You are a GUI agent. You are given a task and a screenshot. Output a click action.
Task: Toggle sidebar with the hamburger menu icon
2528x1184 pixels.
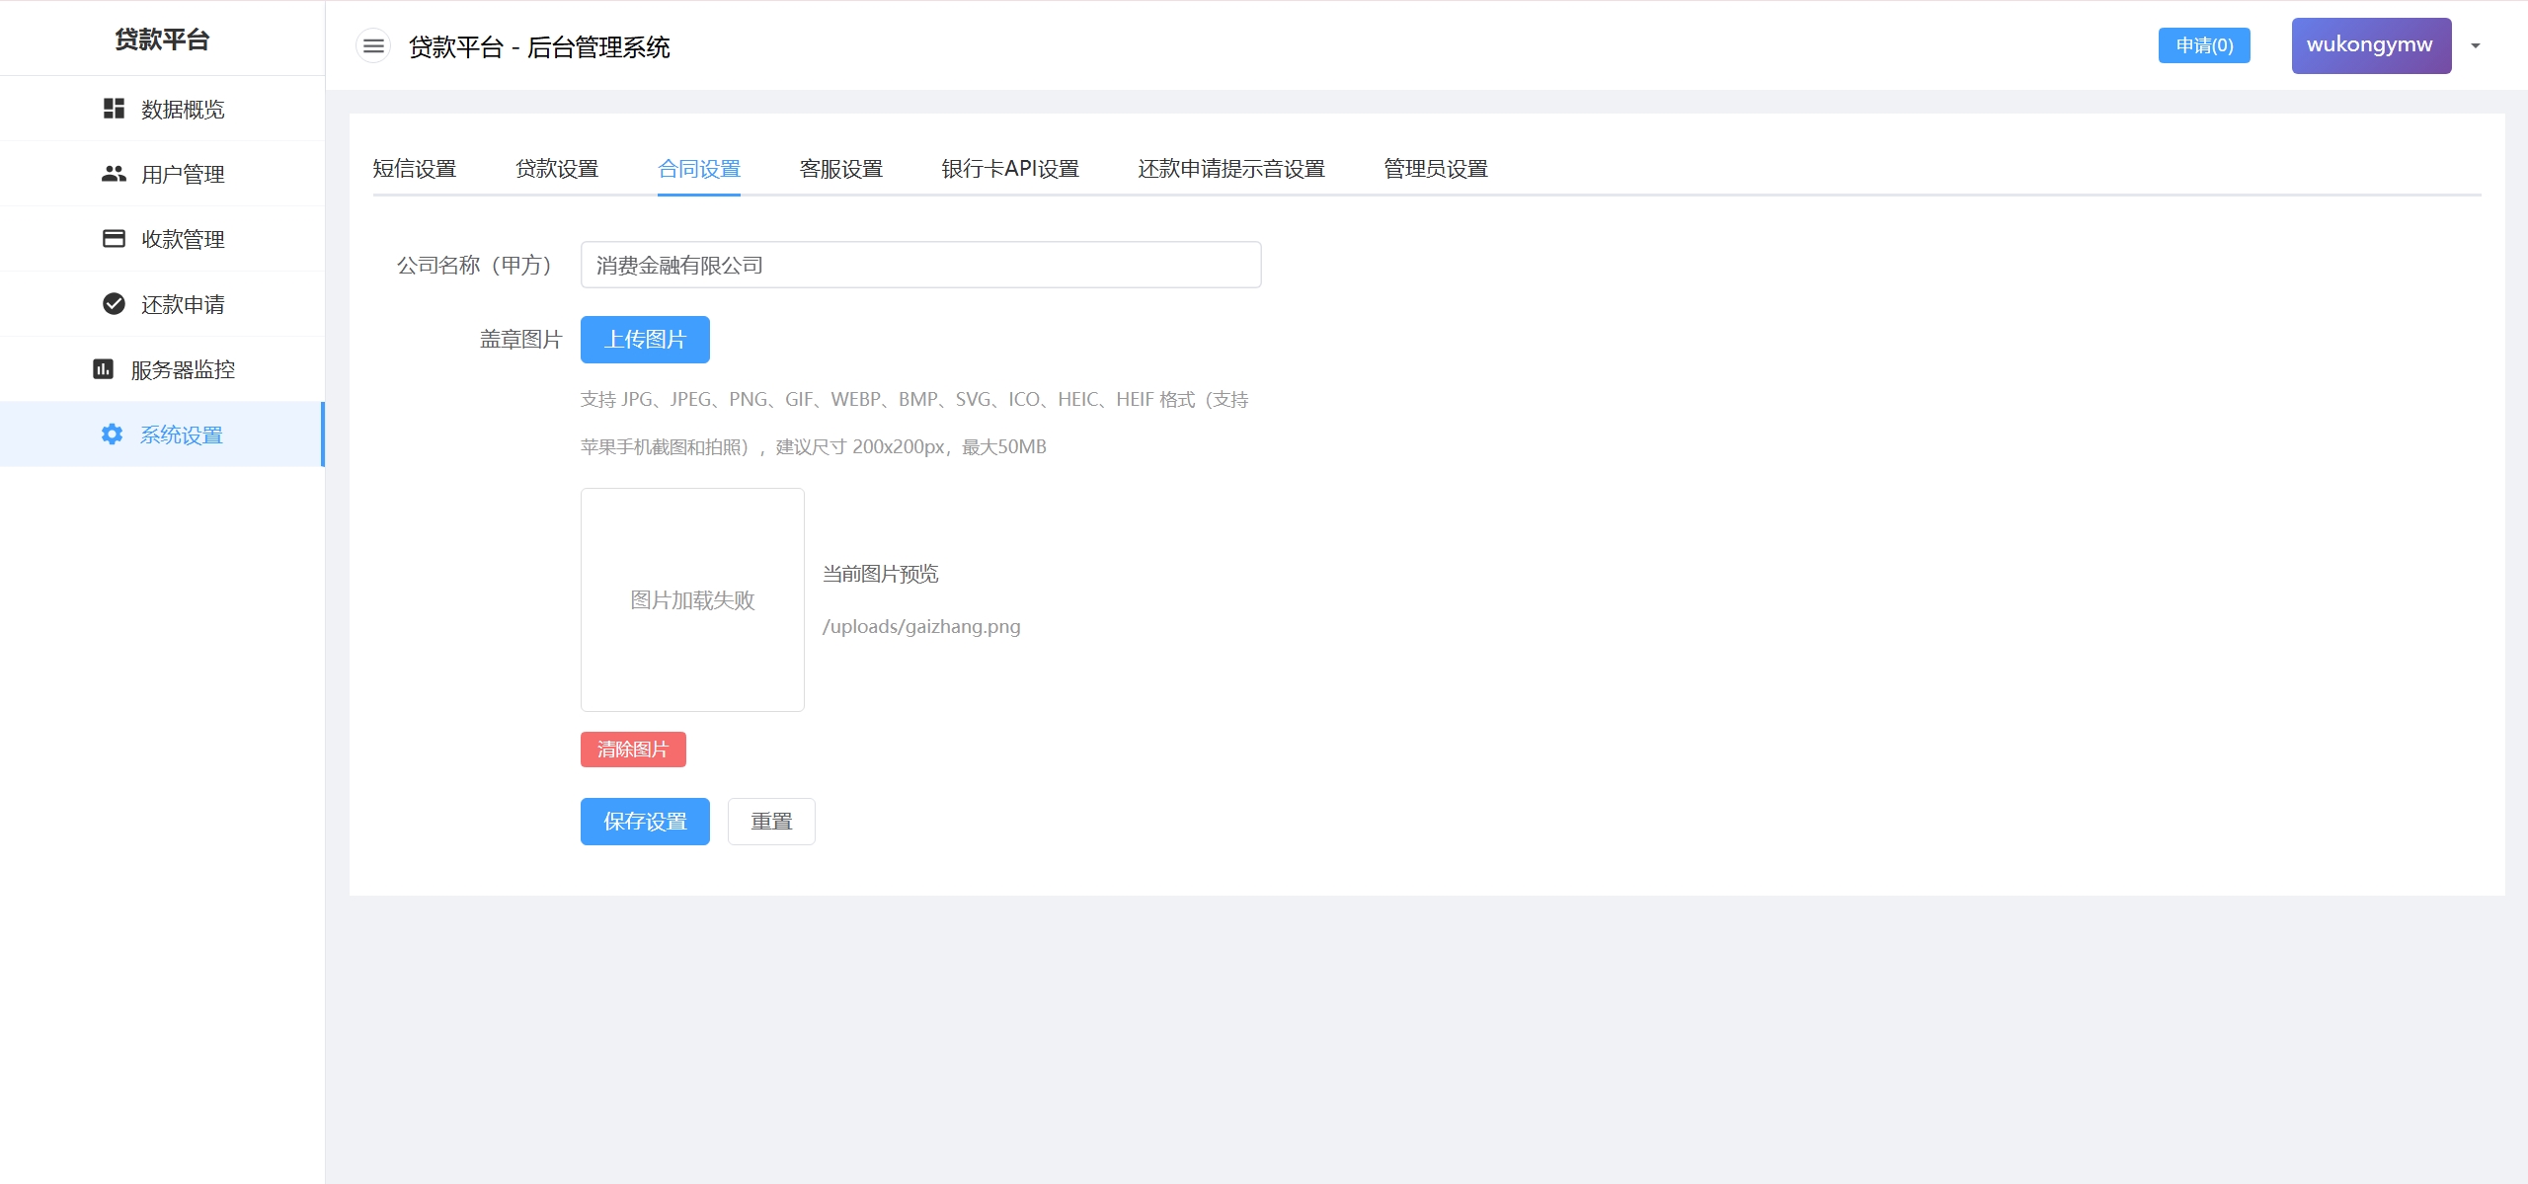point(373,46)
